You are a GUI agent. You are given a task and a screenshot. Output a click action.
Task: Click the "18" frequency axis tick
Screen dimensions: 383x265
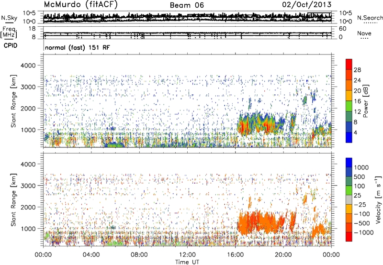pyautogui.click(x=32, y=29)
